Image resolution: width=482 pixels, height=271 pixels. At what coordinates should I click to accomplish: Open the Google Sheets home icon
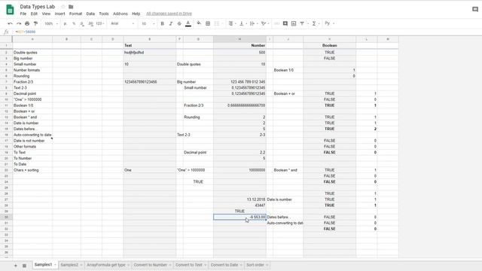[x=10, y=10]
